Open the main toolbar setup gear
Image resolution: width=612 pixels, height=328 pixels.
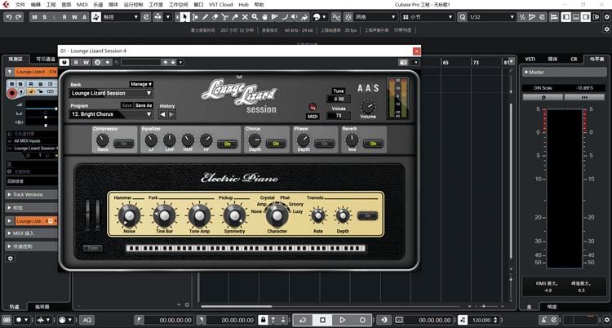click(x=606, y=17)
